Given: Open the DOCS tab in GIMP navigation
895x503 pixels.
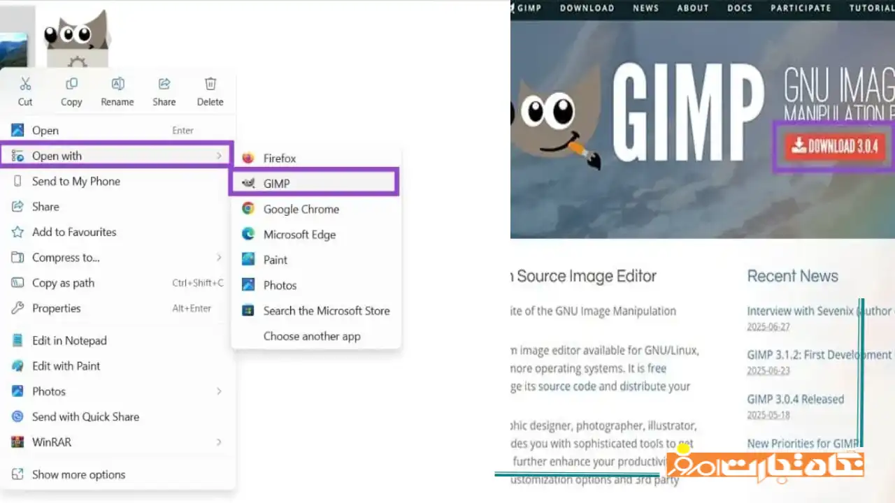Looking at the screenshot, I should pyautogui.click(x=740, y=8).
